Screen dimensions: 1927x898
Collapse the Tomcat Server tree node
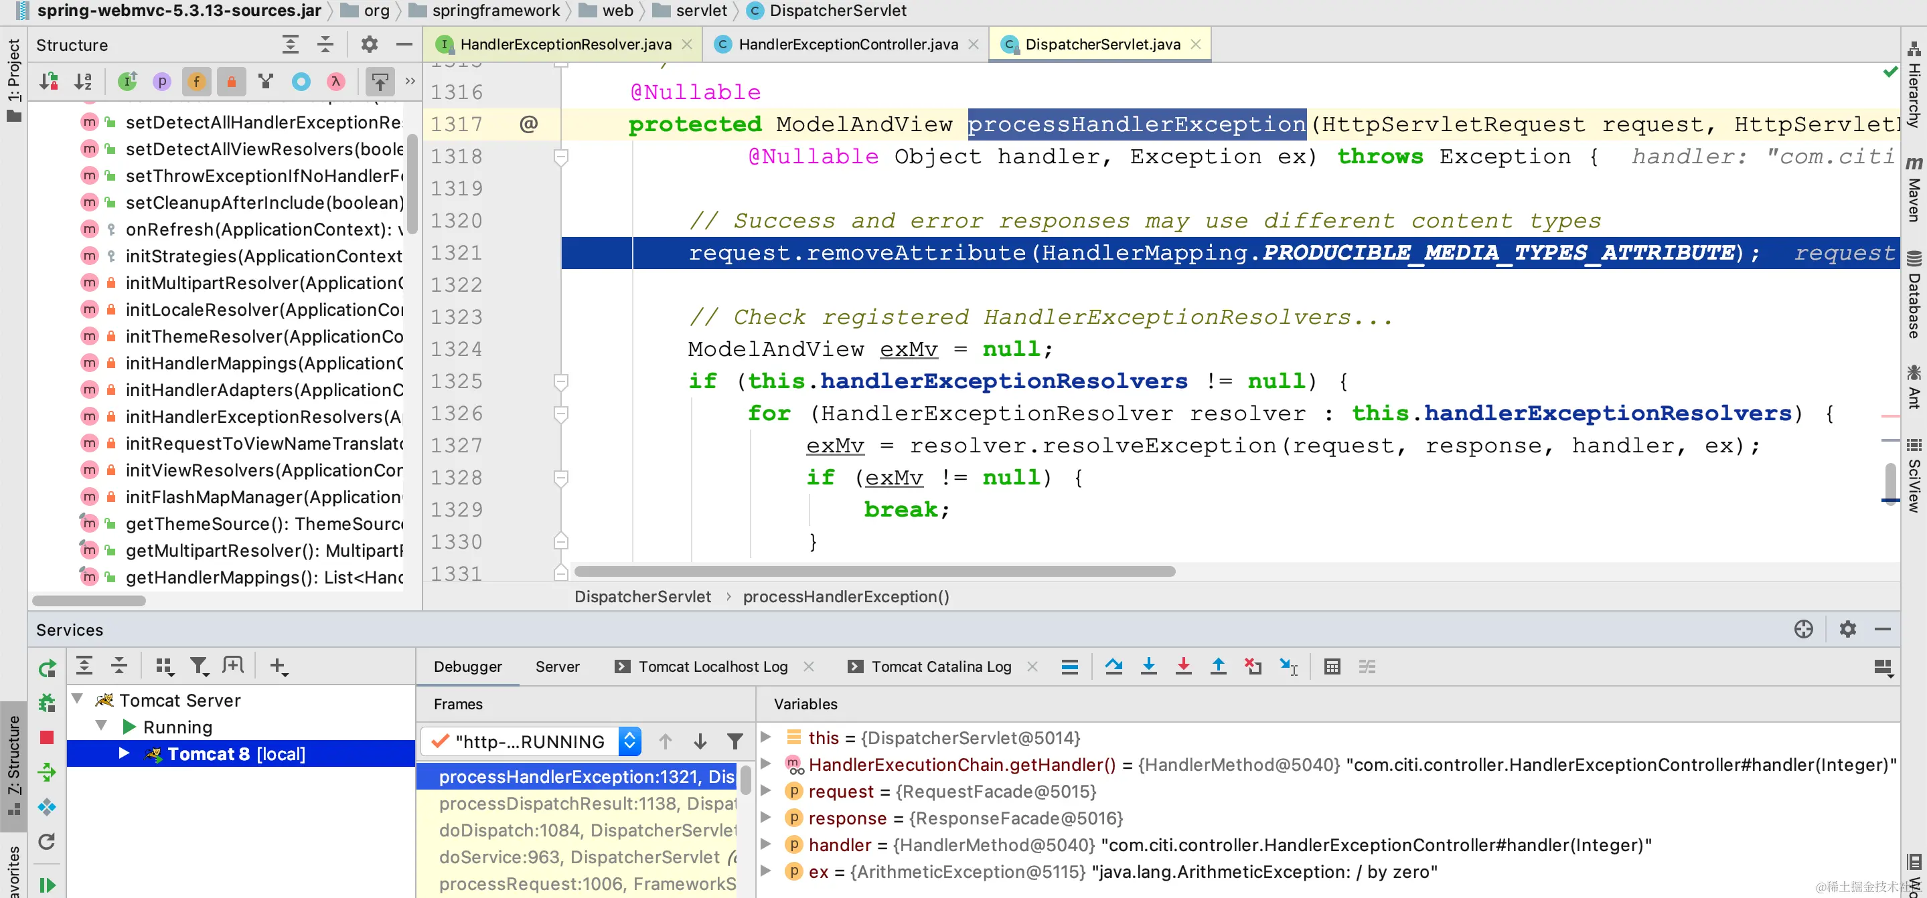[x=77, y=700]
